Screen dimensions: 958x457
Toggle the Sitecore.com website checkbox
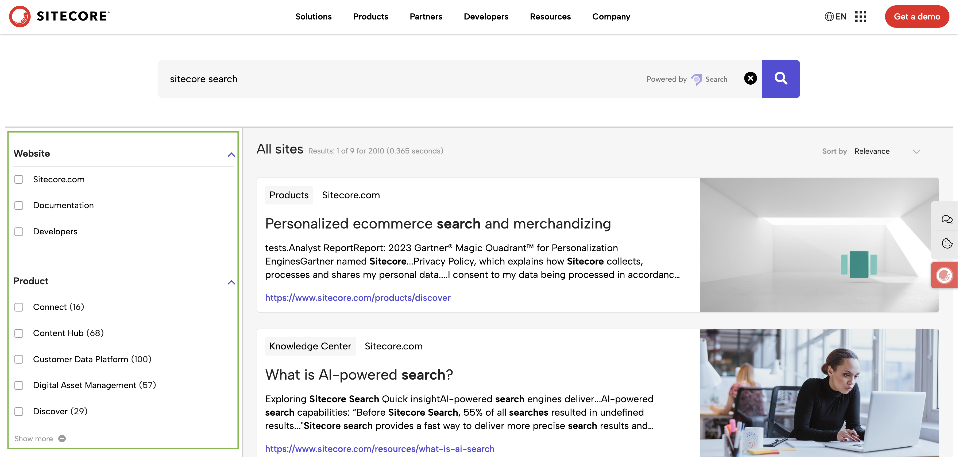click(18, 179)
